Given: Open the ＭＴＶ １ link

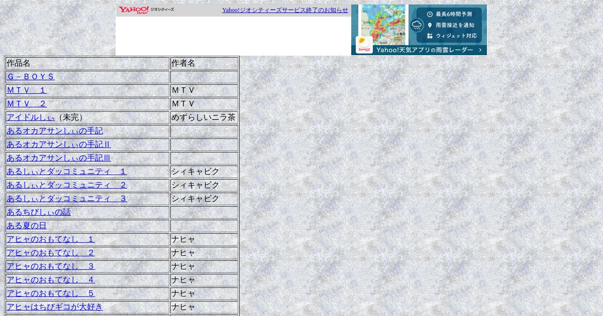Looking at the screenshot, I should click(x=27, y=90).
